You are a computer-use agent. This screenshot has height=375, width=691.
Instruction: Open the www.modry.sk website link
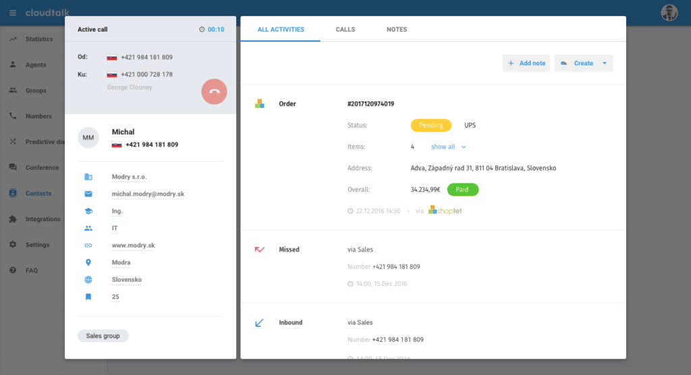click(133, 246)
